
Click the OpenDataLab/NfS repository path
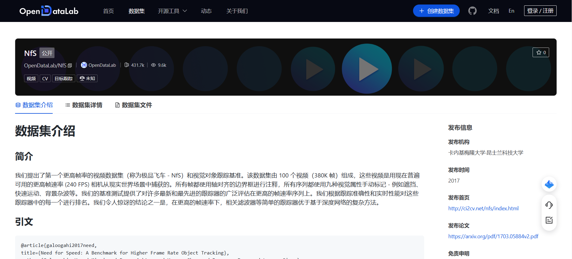(45, 66)
